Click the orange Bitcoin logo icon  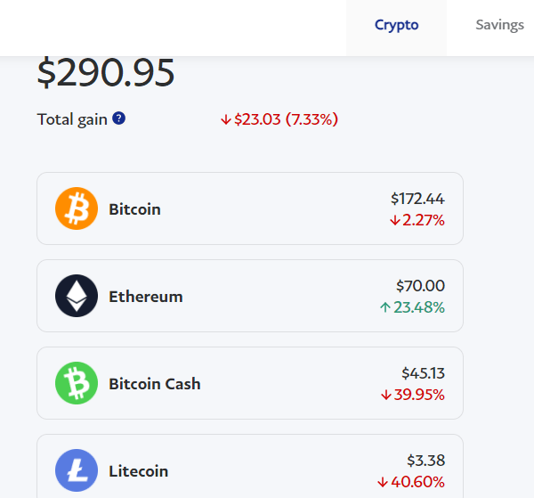coord(77,208)
